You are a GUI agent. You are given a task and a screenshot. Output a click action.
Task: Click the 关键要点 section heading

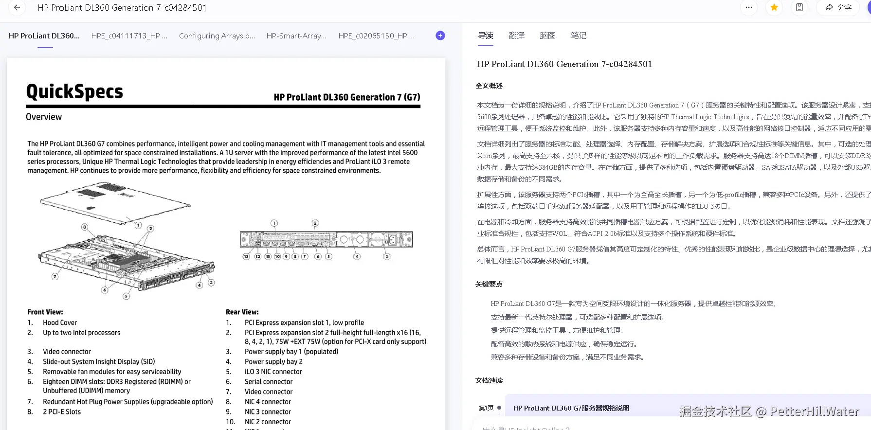point(489,284)
